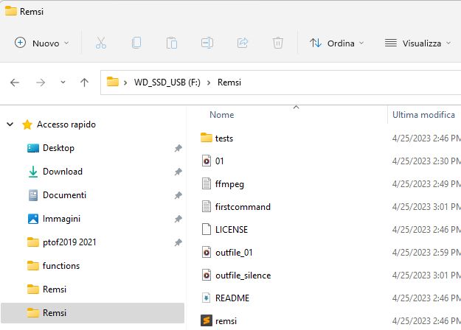Unpin Immagini using its pin icon

tap(178, 219)
